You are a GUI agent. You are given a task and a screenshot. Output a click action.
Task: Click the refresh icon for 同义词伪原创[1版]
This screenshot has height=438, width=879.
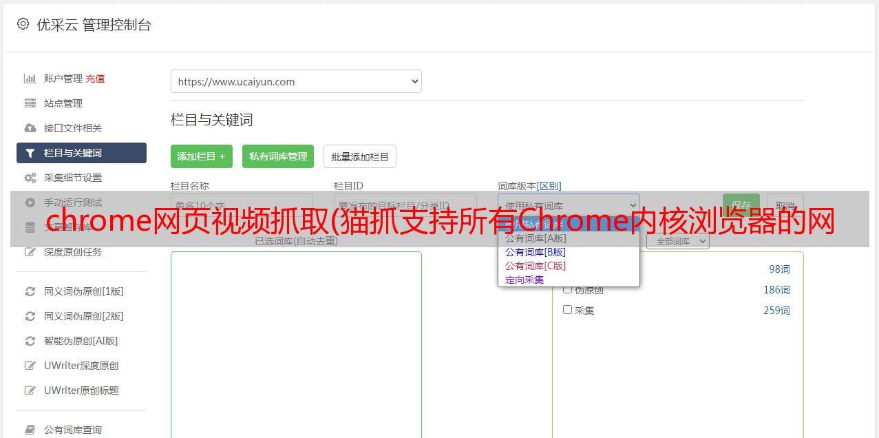click(30, 291)
